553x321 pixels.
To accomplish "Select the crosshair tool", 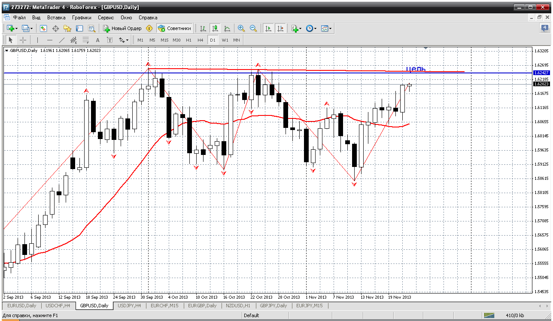I will pyautogui.click(x=23, y=40).
